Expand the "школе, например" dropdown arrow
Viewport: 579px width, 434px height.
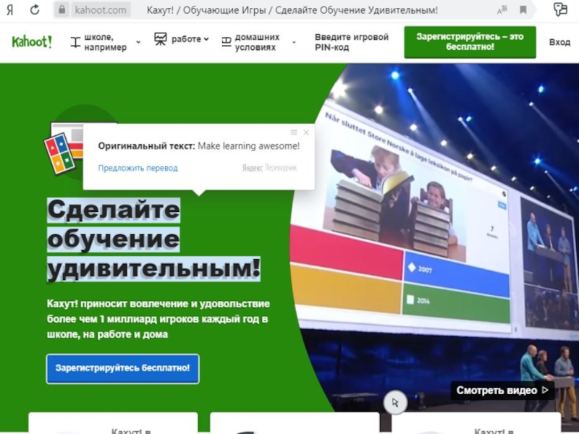(138, 42)
